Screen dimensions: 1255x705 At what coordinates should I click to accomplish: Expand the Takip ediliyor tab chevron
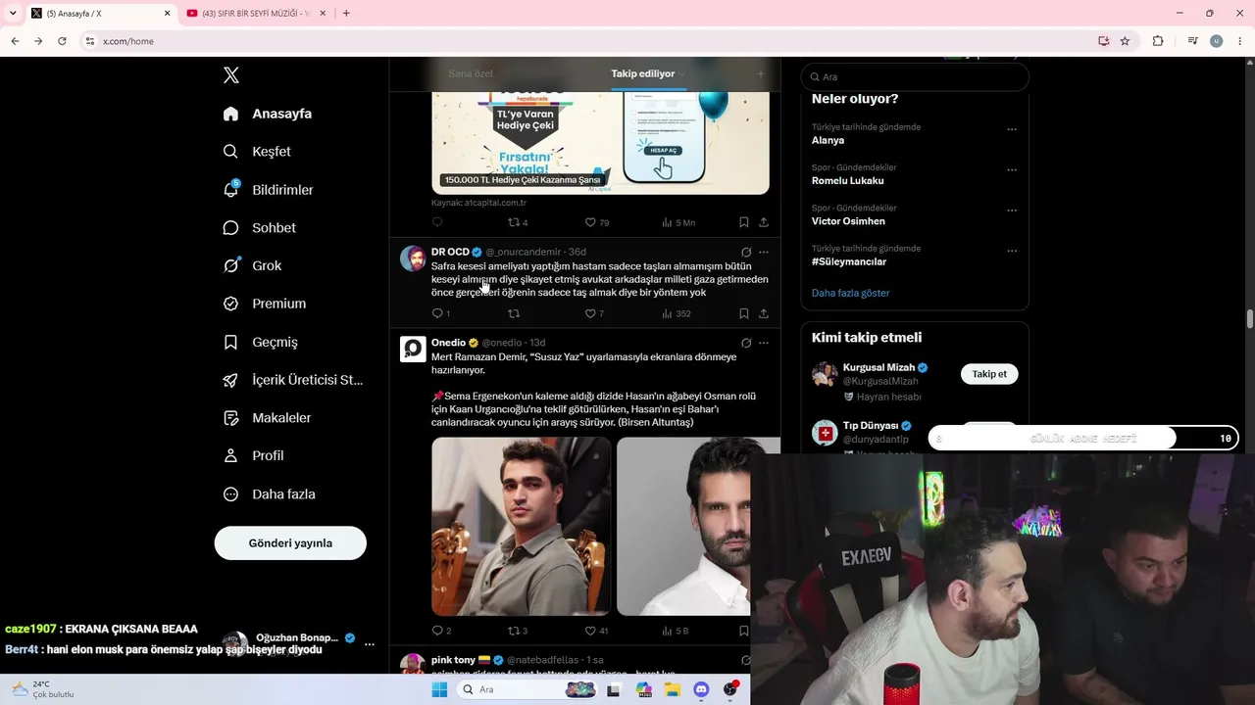point(681,74)
